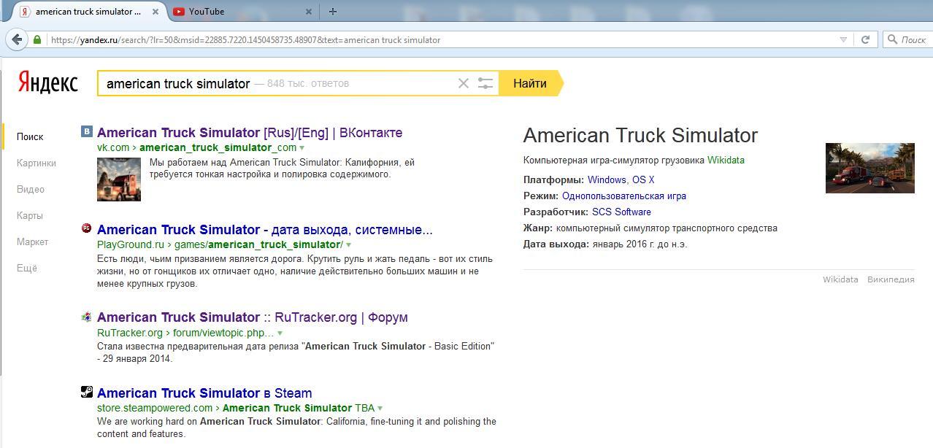Open the RuTracker.org Форум result title

(x=253, y=317)
